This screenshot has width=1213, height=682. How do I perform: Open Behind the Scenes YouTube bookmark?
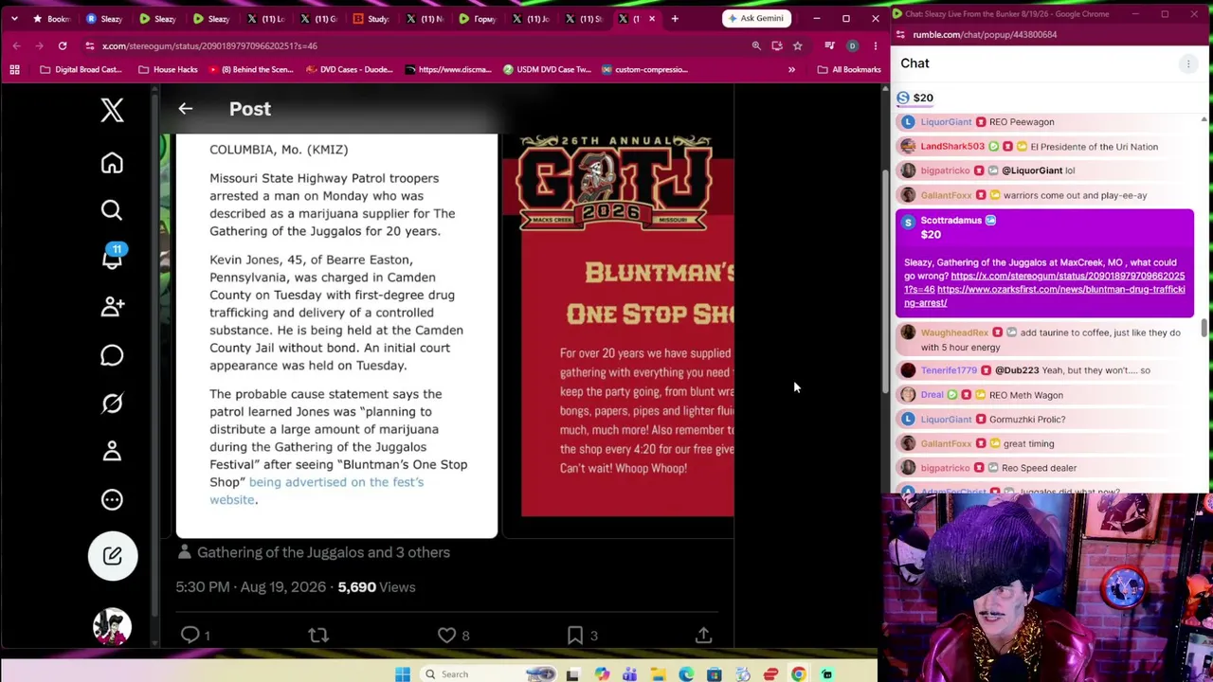pyautogui.click(x=250, y=69)
